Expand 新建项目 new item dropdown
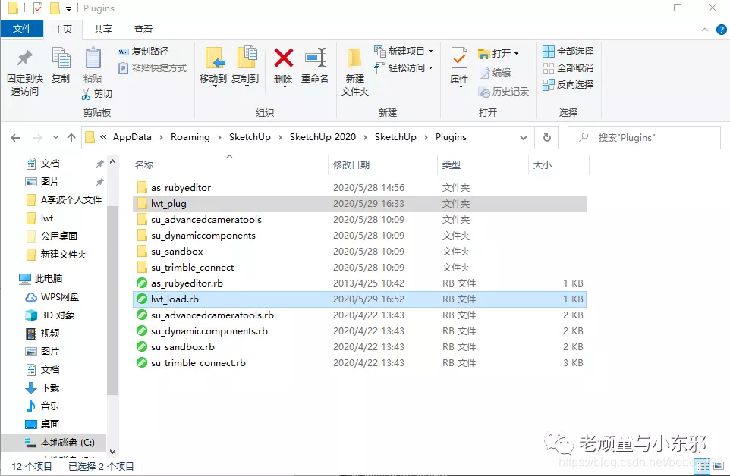This screenshot has height=476, width=730. tap(430, 51)
